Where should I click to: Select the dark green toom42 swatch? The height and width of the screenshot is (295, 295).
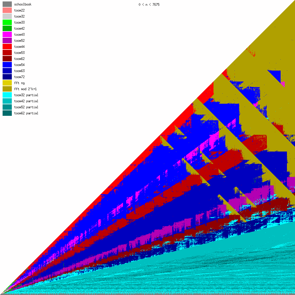(x=7, y=29)
